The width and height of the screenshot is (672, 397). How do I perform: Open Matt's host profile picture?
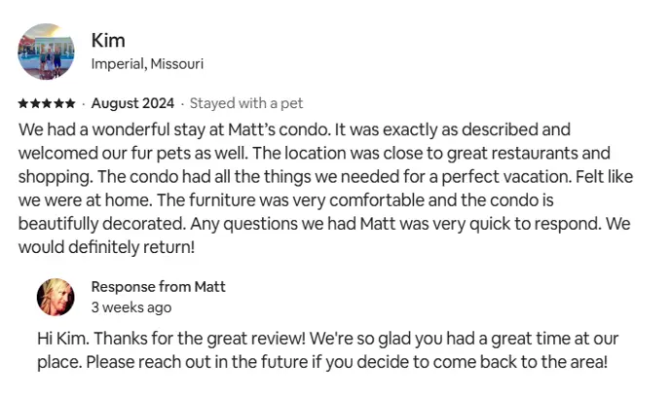56,297
